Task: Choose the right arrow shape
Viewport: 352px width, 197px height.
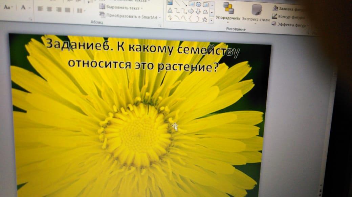Action: coord(191,11)
